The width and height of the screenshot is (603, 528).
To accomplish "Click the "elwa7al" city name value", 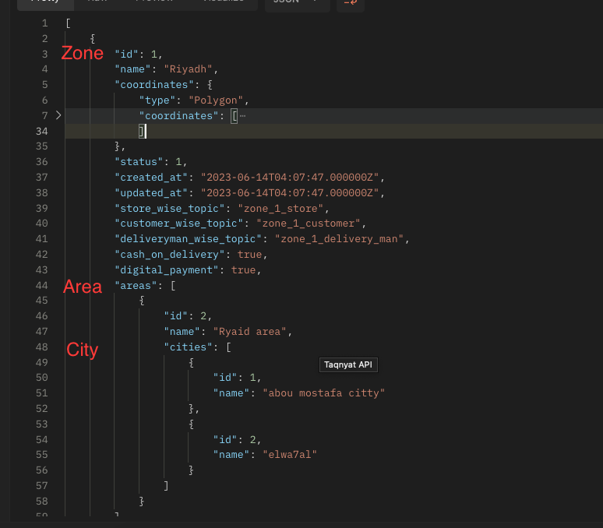I will point(290,454).
